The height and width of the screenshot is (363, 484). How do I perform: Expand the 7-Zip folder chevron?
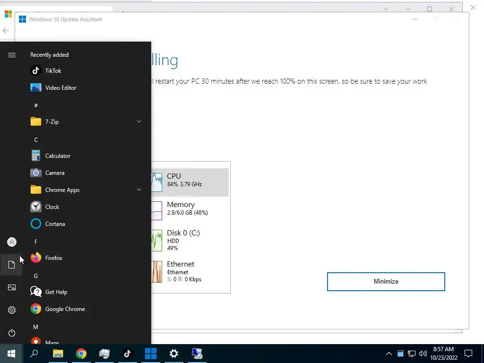pos(139,121)
